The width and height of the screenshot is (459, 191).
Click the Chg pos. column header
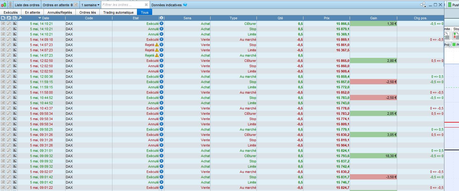point(420,18)
